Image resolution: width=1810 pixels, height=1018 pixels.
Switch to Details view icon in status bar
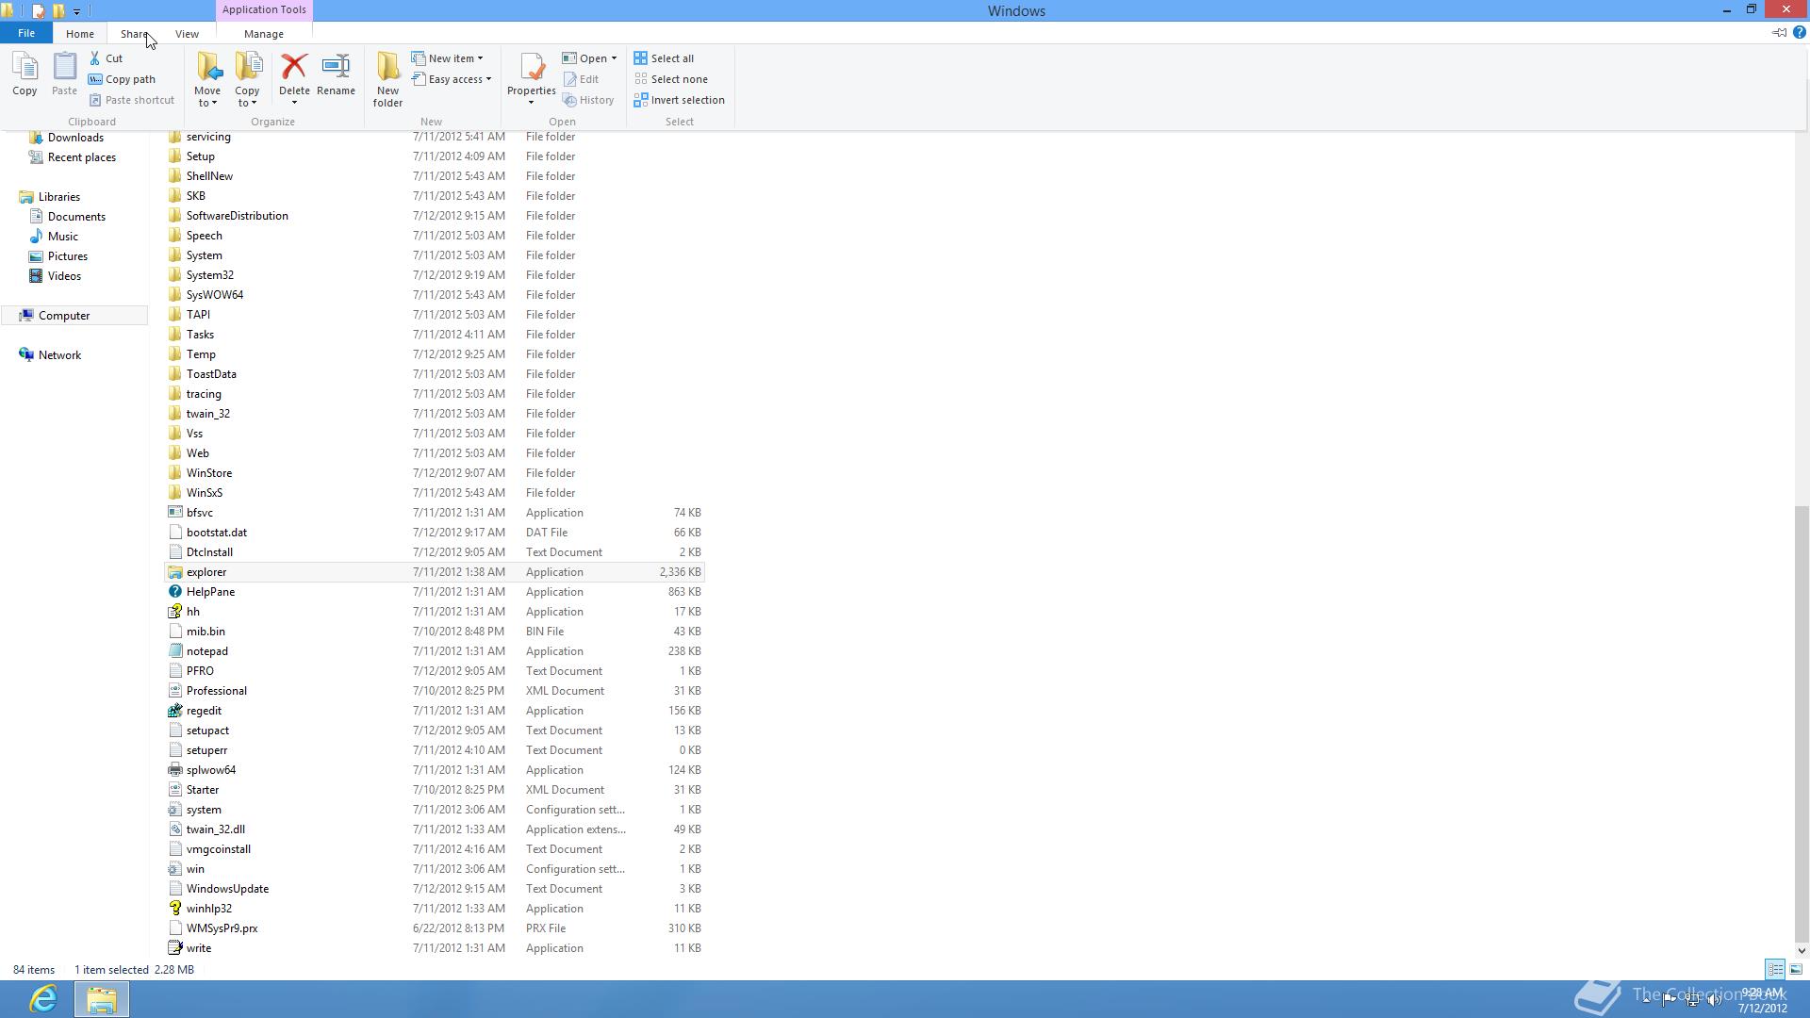(x=1775, y=969)
